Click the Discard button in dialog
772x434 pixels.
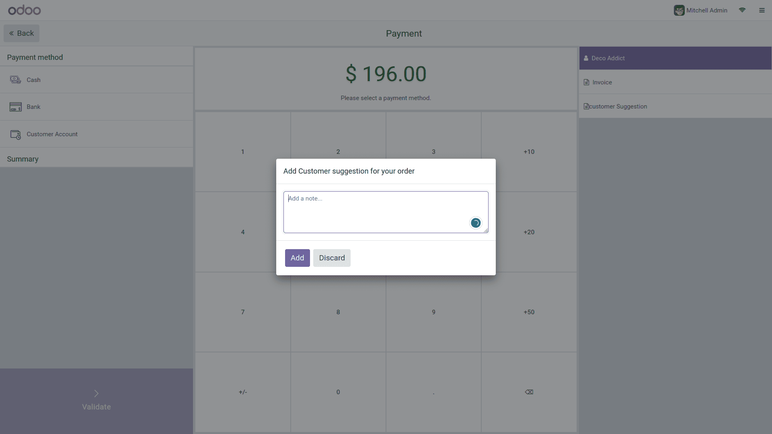tap(332, 258)
